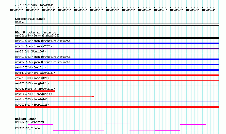Click ruler position 180015650
This screenshot has height=134, width=226.
point(64,10)
